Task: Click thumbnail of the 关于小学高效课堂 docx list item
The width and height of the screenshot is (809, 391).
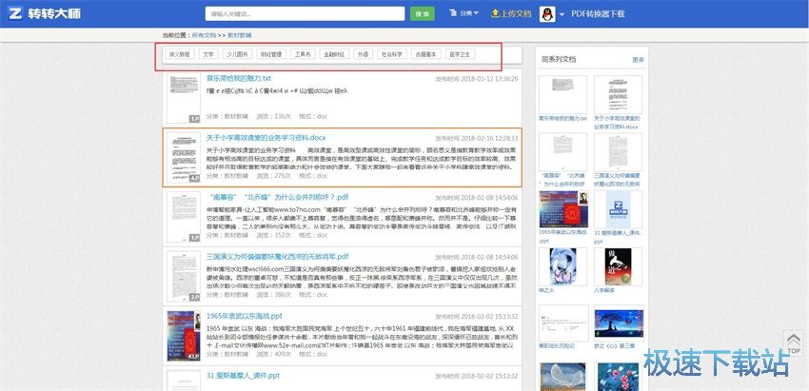Action: pyautogui.click(x=184, y=157)
